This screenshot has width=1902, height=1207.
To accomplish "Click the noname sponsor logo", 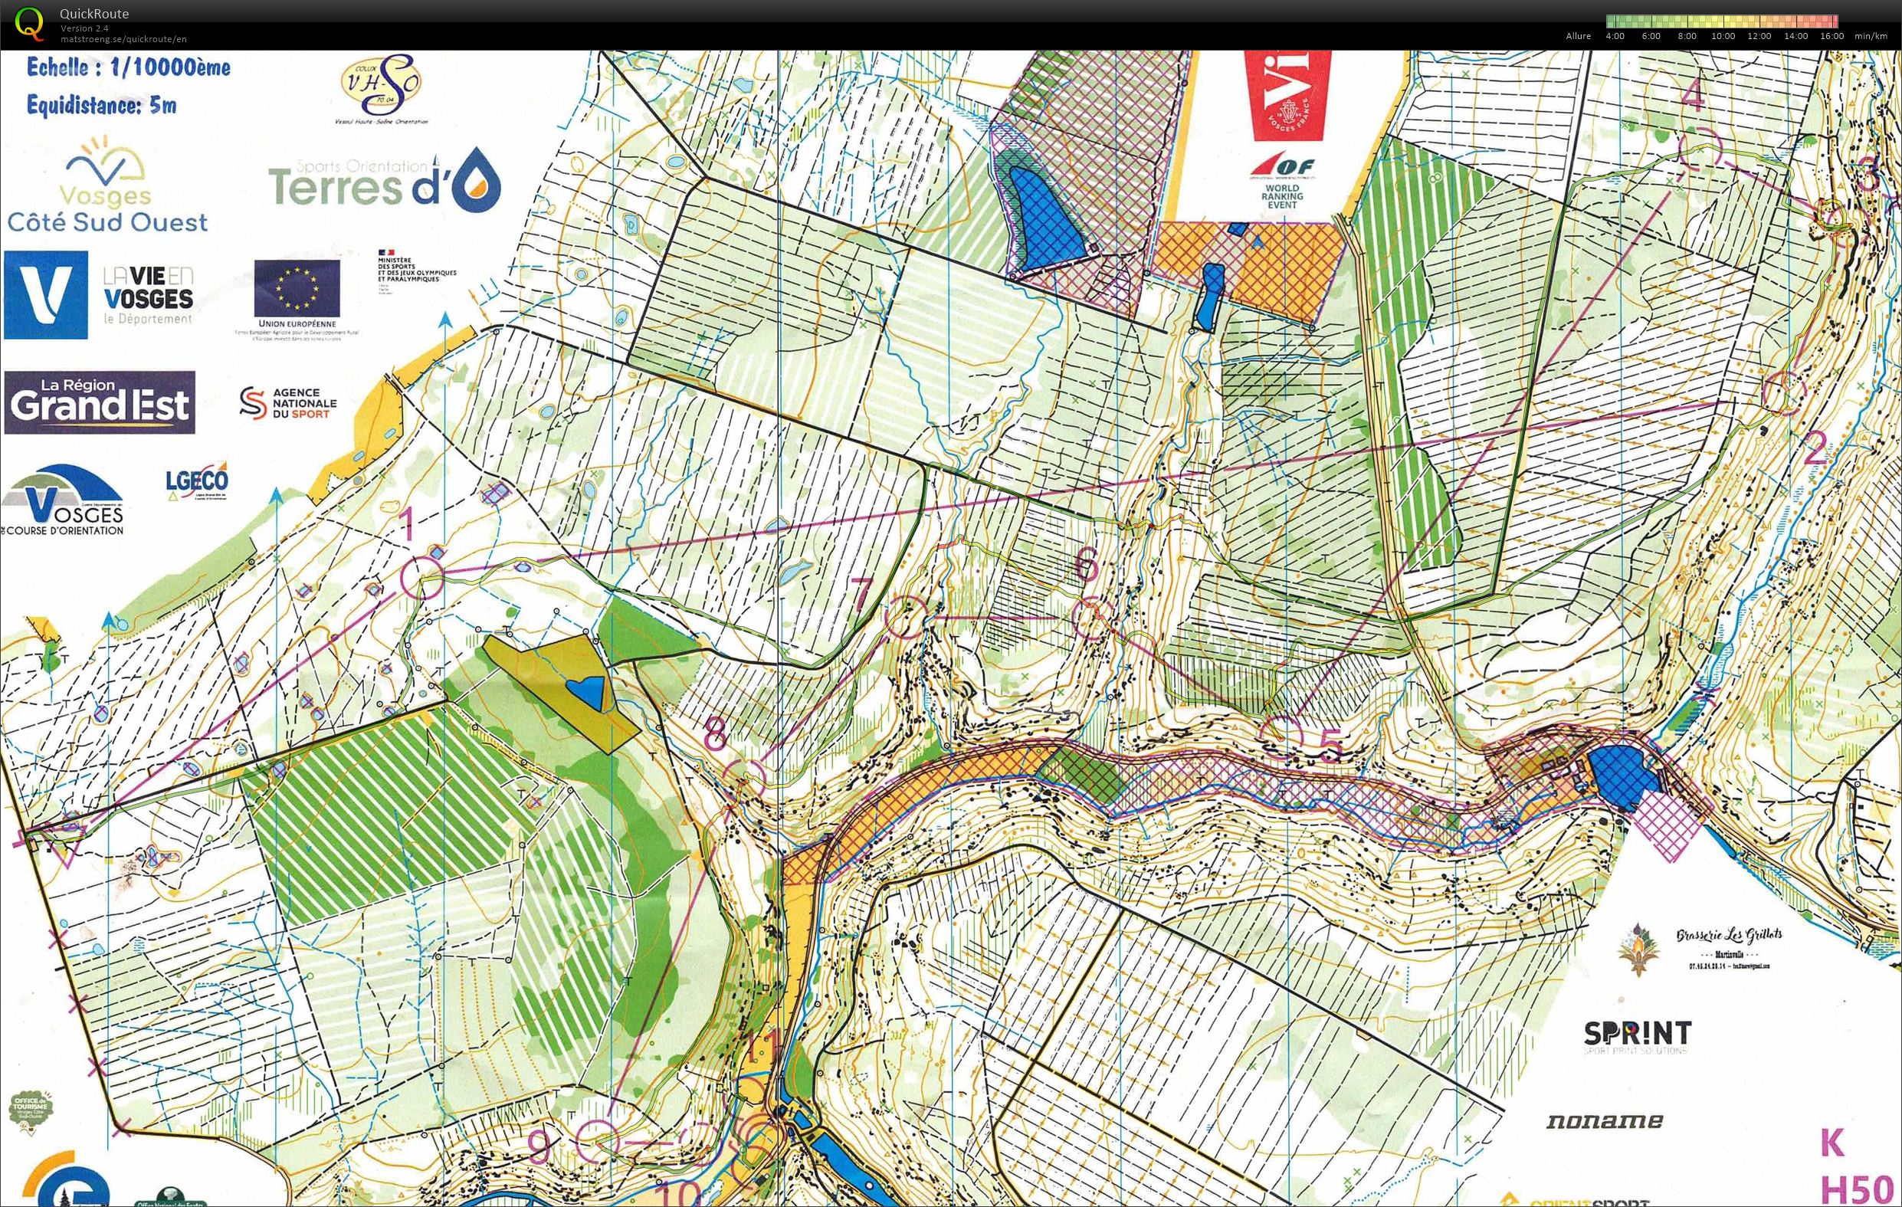I will tap(1604, 1121).
